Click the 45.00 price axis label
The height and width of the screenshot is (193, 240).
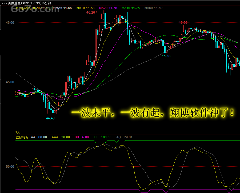click(x=10, y=82)
